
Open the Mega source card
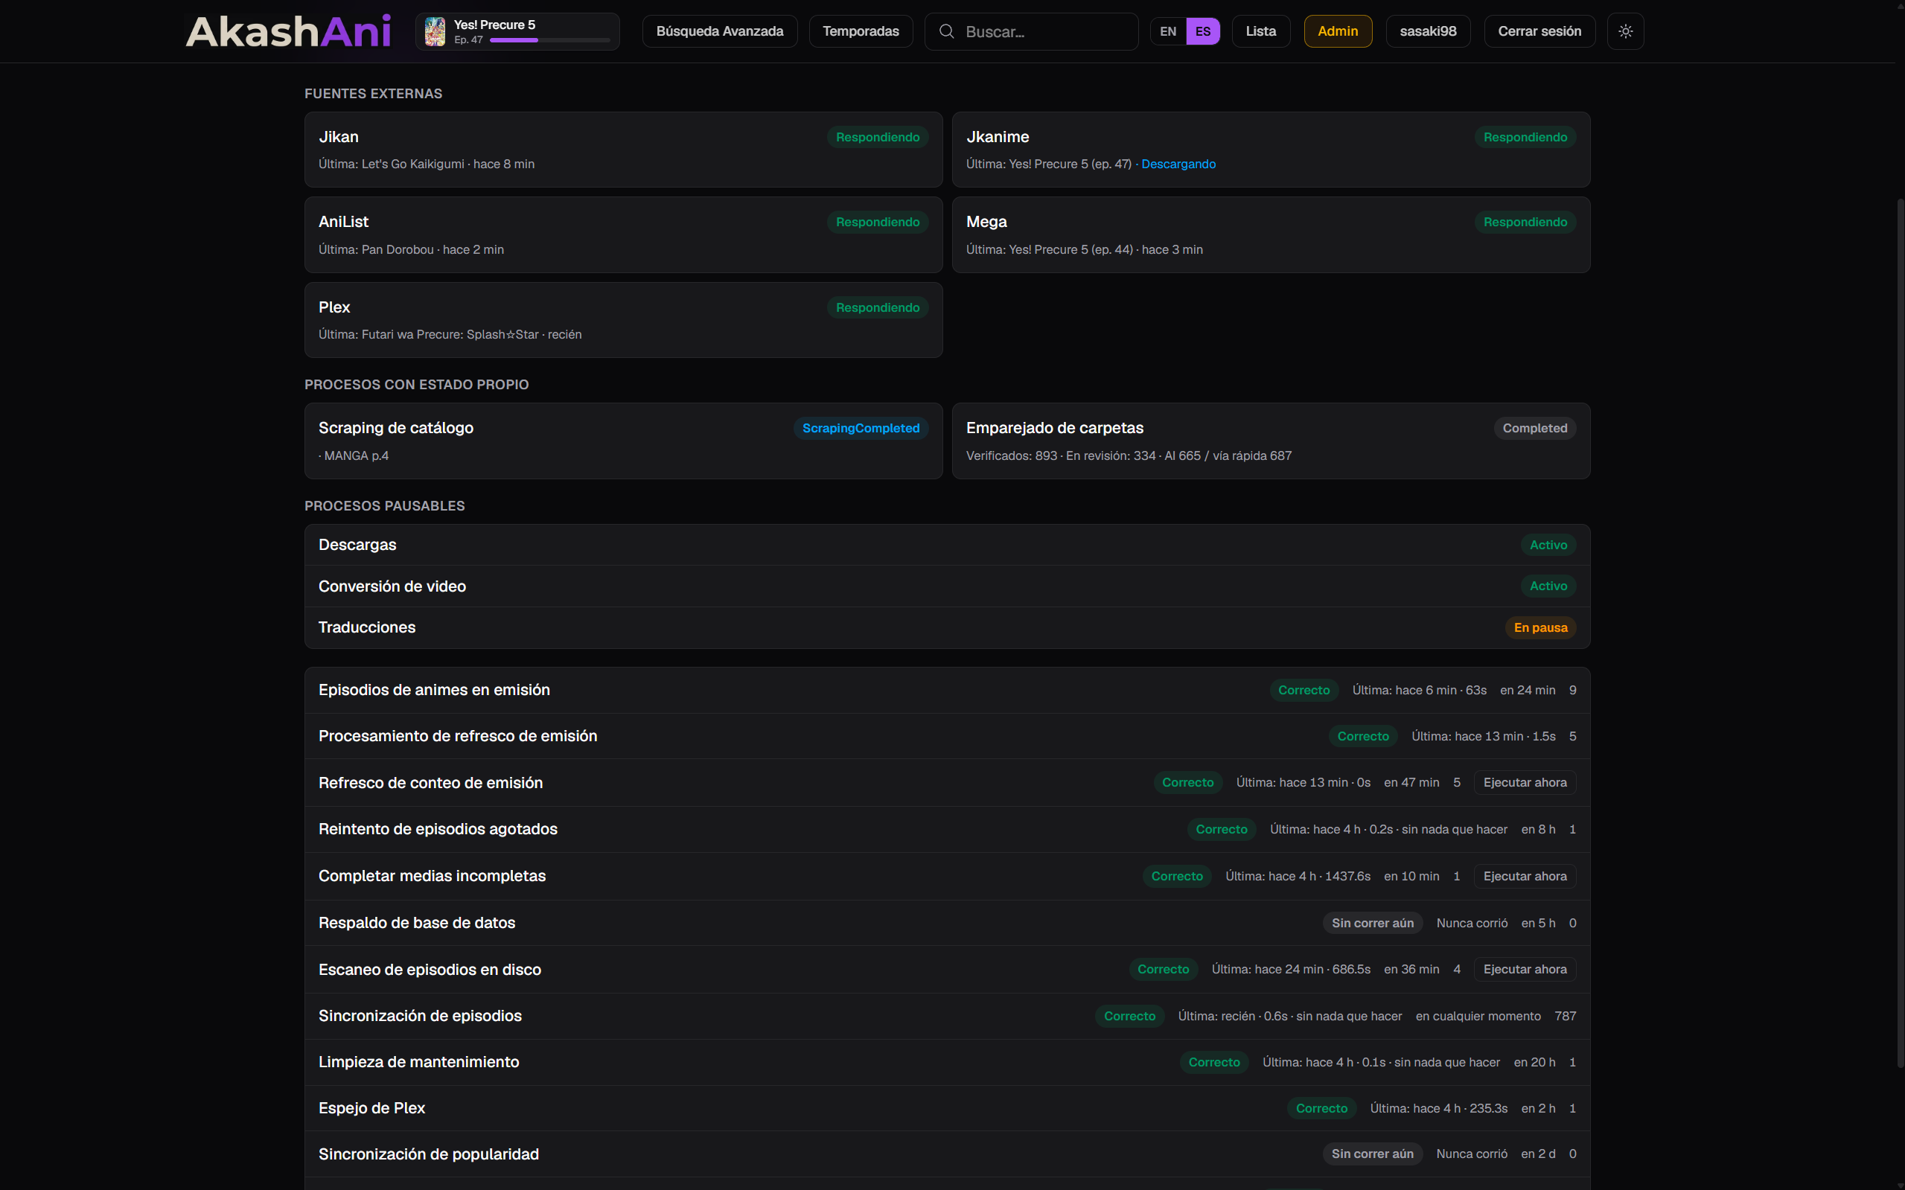(x=1271, y=234)
